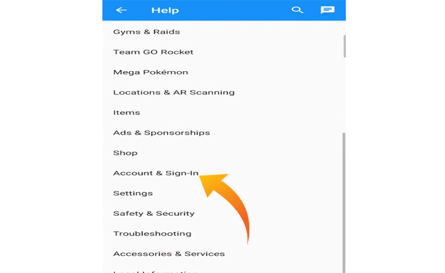Open the Items help topic

(x=127, y=112)
